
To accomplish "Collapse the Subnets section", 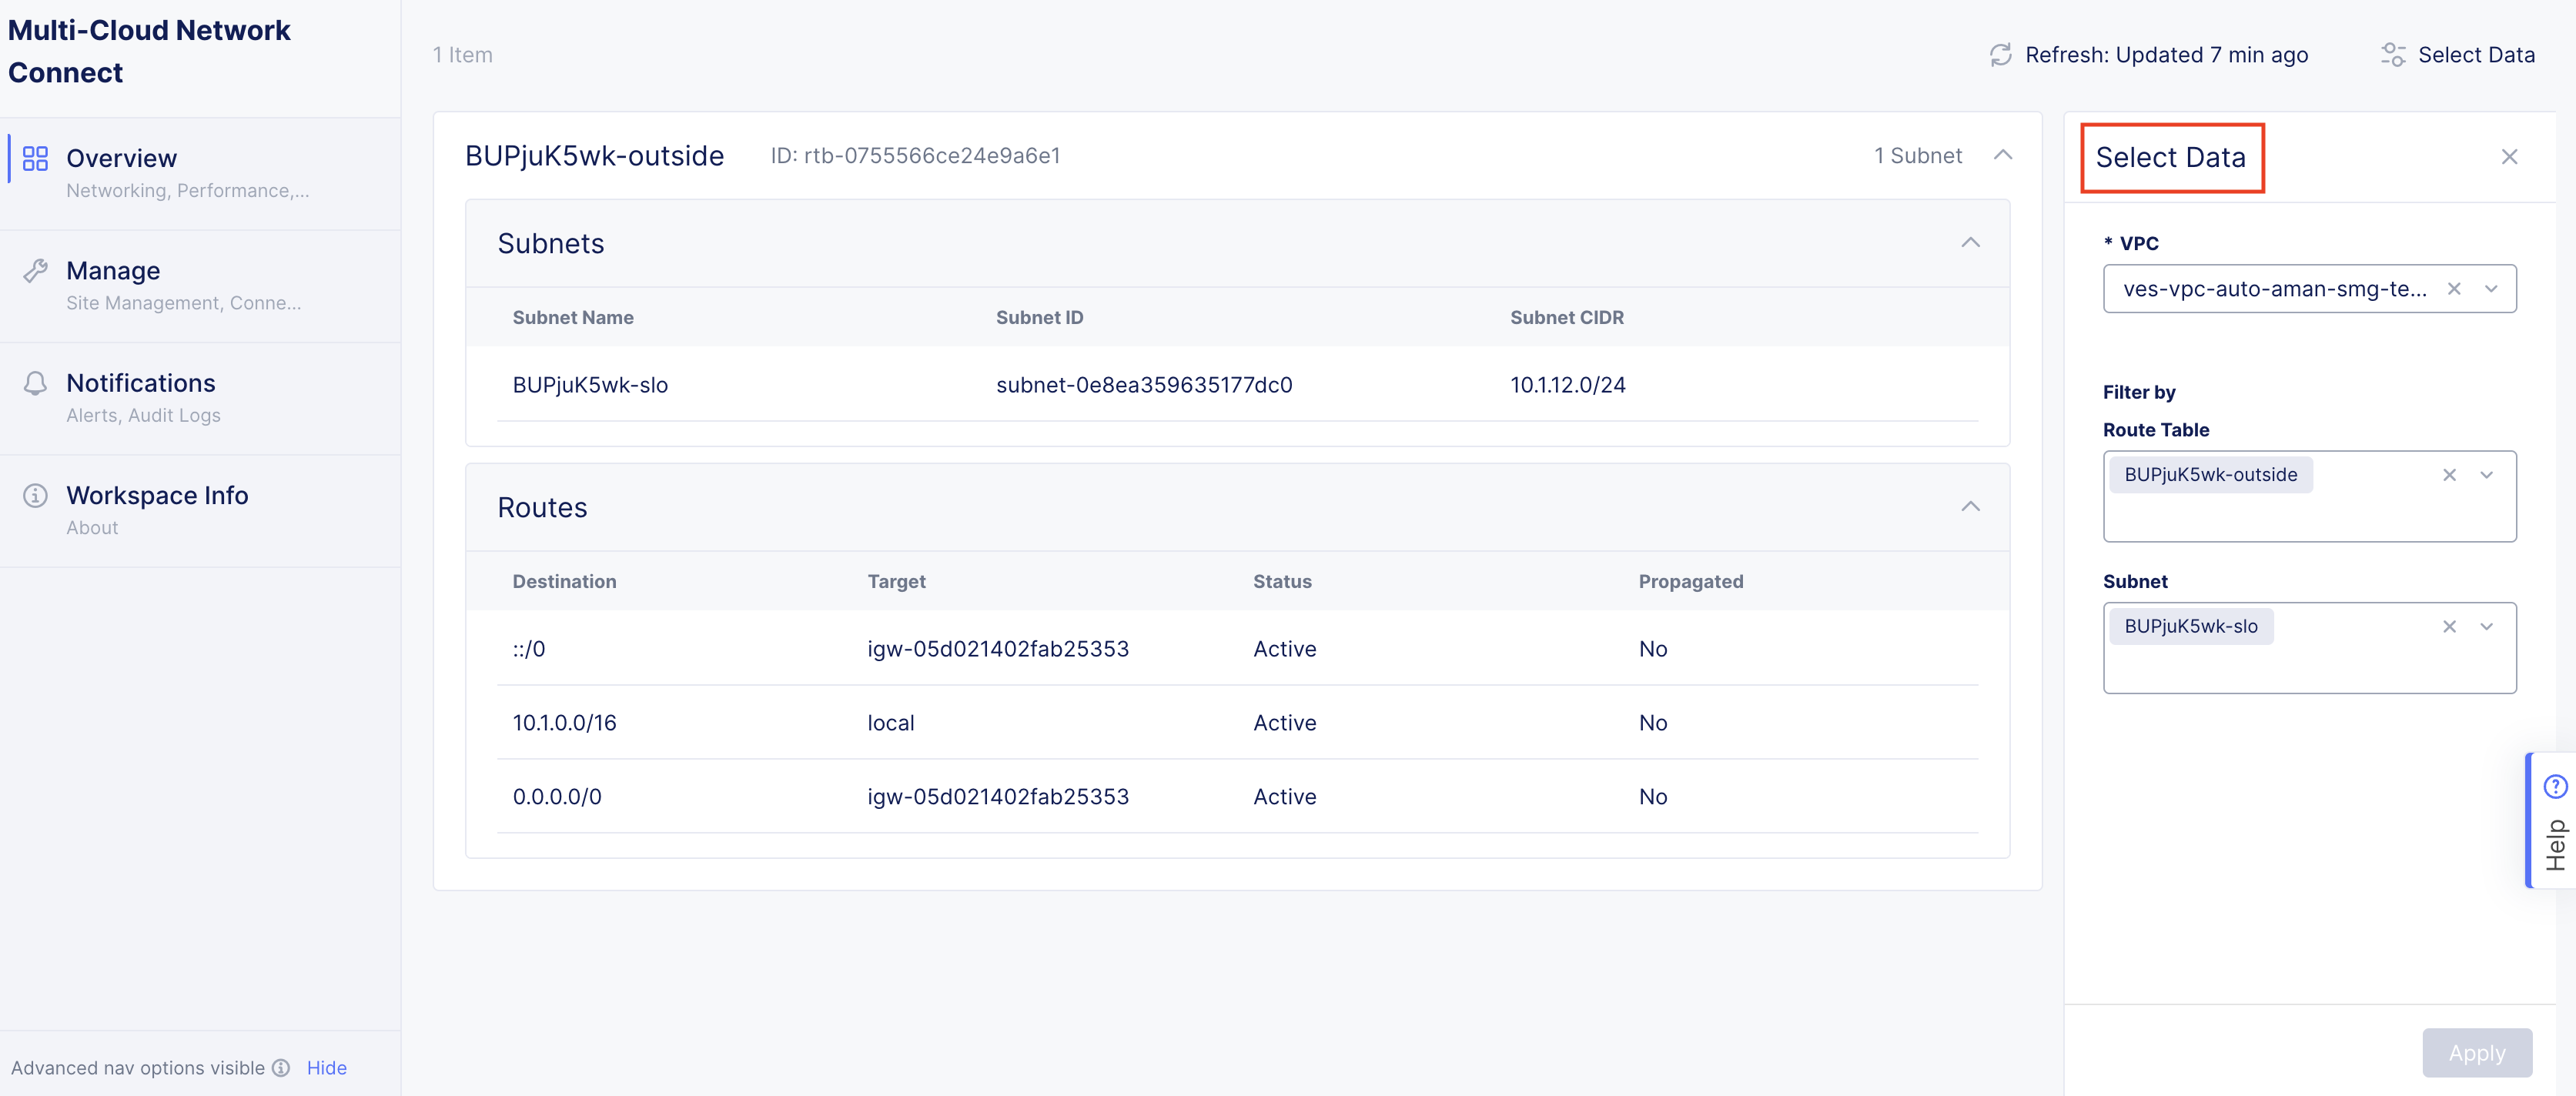I will tap(1971, 243).
